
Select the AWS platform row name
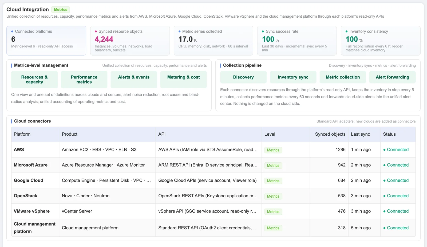(x=19, y=150)
